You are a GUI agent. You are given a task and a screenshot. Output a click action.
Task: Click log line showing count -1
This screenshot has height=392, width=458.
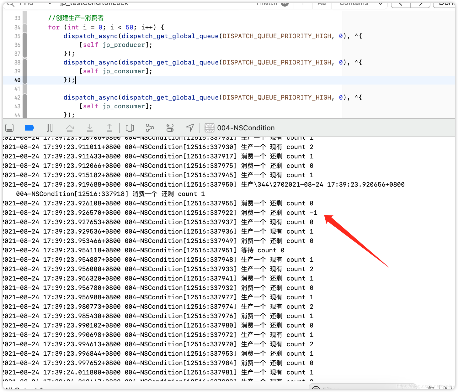point(160,213)
